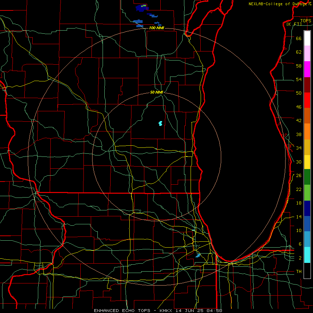Select the cyan legend swatch
The width and height of the screenshot is (313, 313).
click(x=307, y=255)
